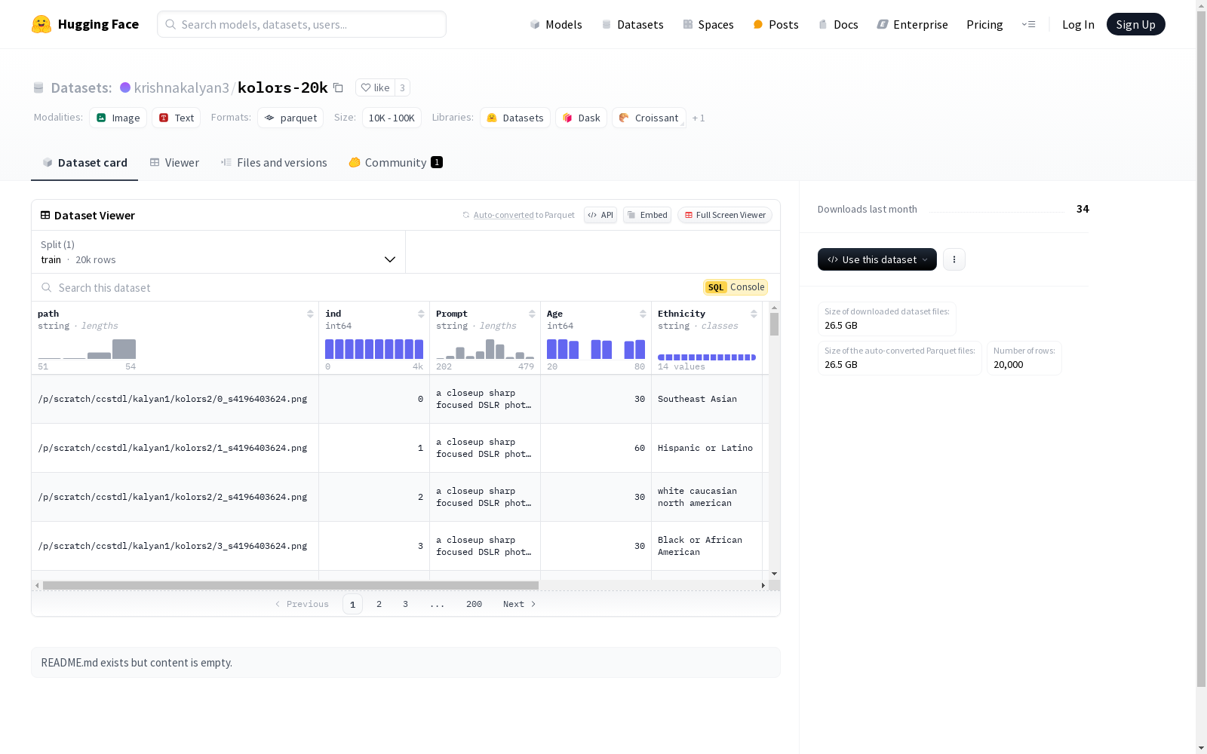Select the Text modality tag
1207x754 pixels.
pos(177,118)
